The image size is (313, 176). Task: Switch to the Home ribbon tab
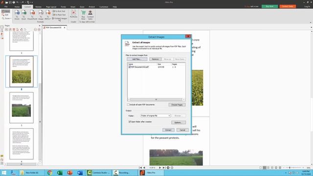coord(17,7)
